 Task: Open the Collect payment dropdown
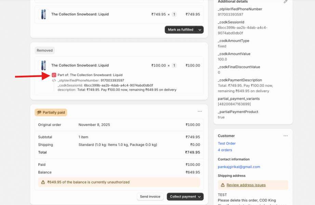[185, 196]
